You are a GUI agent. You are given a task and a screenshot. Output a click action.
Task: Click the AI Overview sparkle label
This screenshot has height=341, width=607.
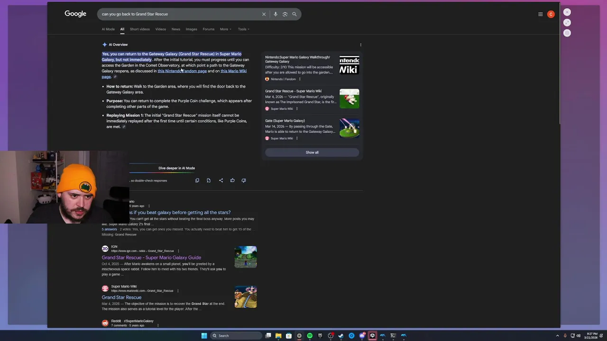(115, 45)
